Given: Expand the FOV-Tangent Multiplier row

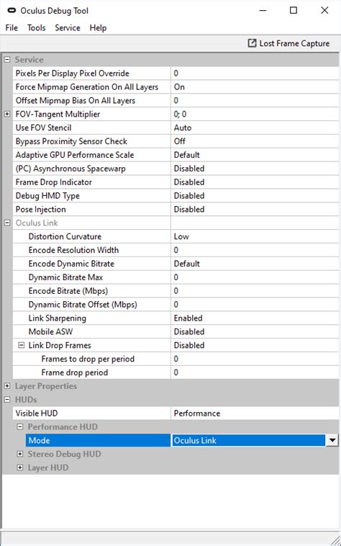Looking at the screenshot, I should point(7,114).
